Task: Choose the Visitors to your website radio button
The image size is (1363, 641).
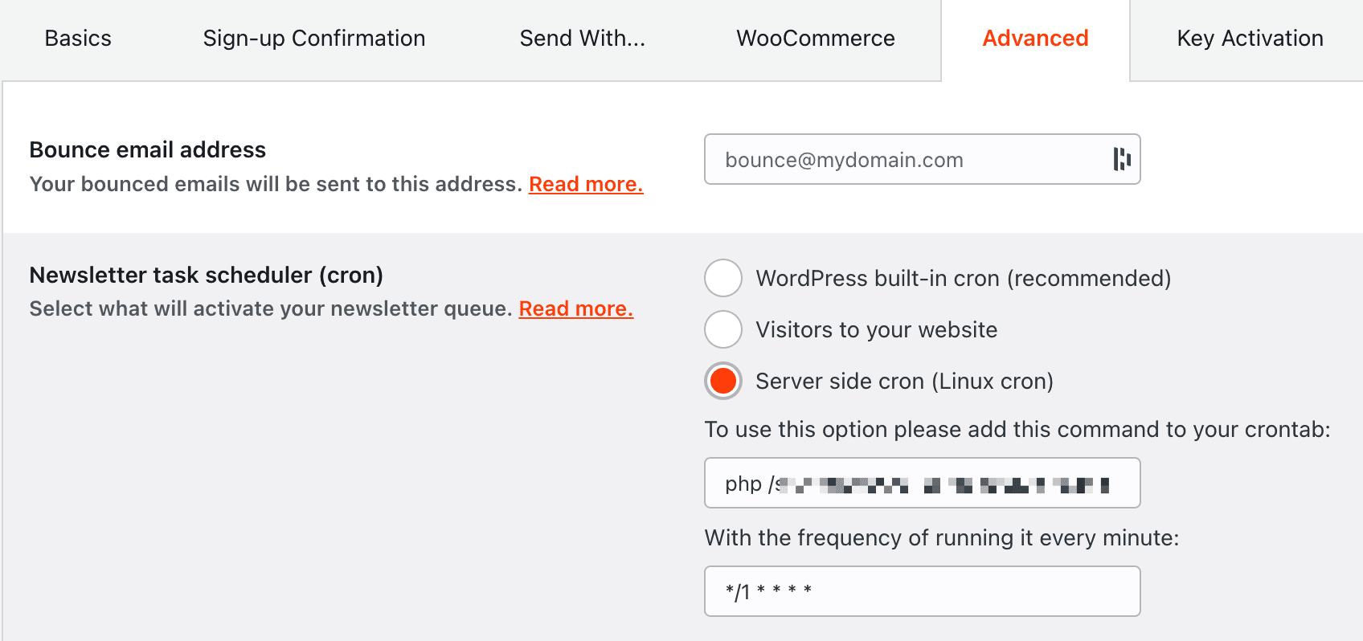Action: 723,329
